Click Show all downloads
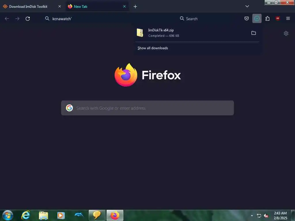The height and width of the screenshot is (221, 295). pos(153,48)
